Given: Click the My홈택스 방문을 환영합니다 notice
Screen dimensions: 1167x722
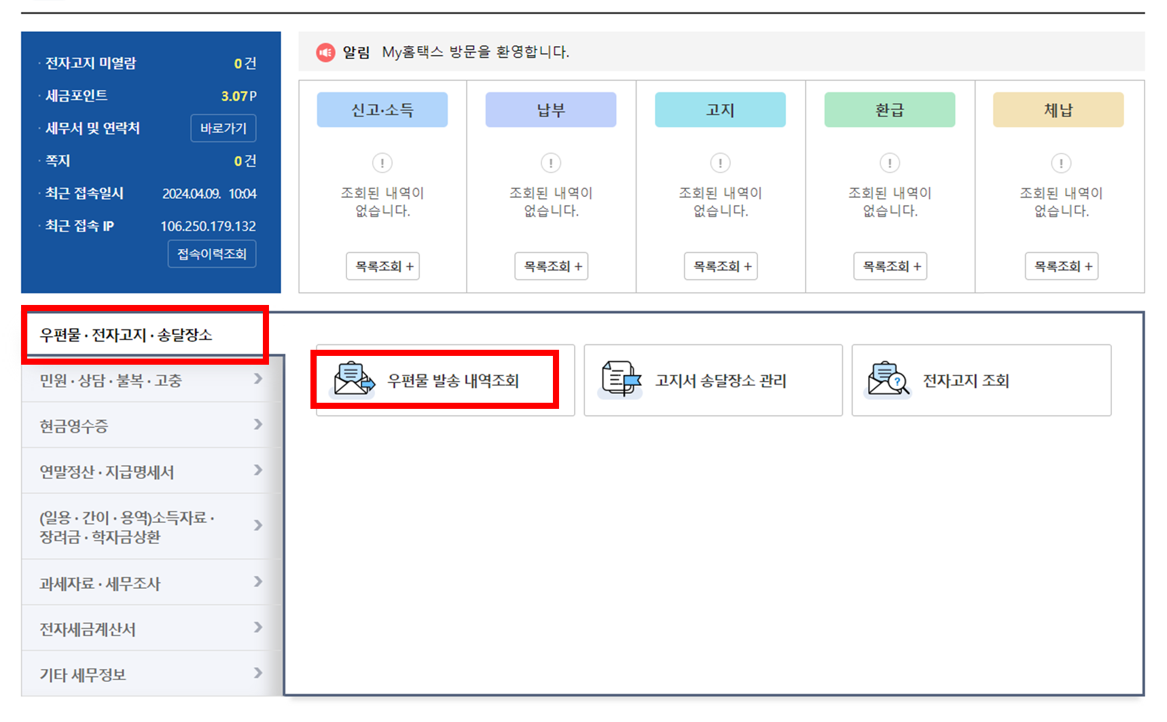Looking at the screenshot, I should click(475, 52).
